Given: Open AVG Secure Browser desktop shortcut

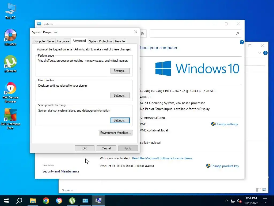Looking at the screenshot, I should tap(10, 92).
